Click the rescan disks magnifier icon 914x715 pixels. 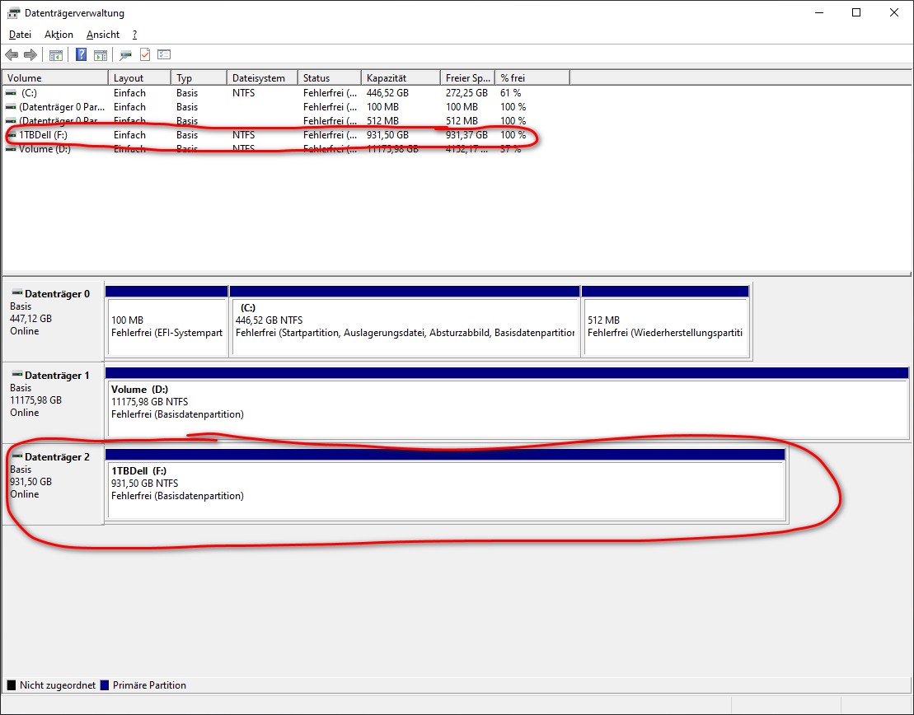pos(125,54)
